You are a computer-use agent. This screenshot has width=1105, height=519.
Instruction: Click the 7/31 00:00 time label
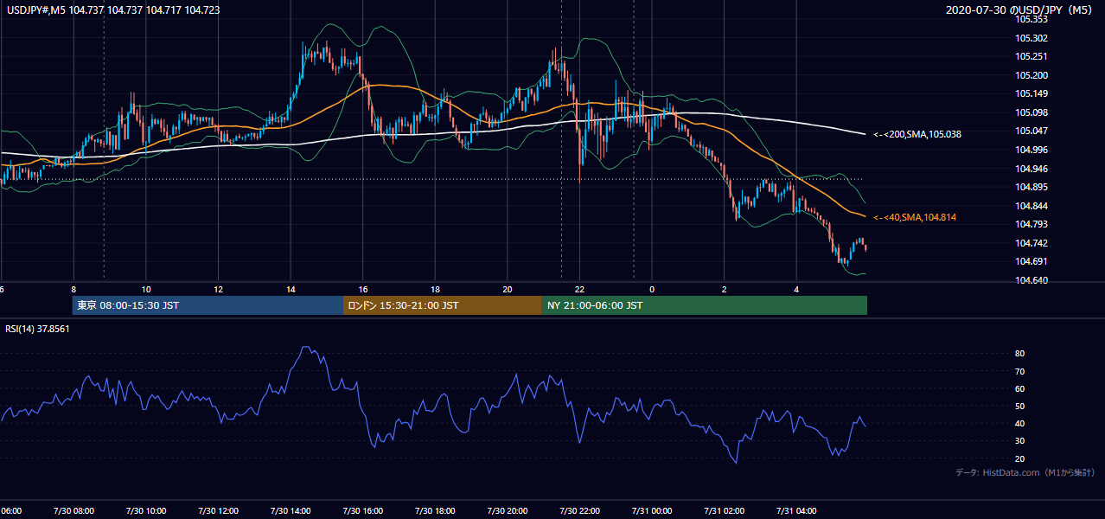(652, 510)
